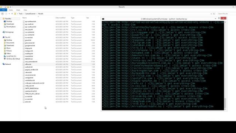Click the zoho.txt file name
The width and height of the screenshot is (236, 133).
pos(28,102)
